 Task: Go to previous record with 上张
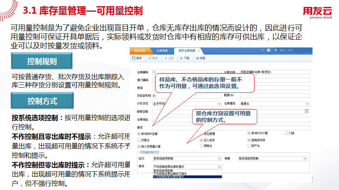point(169,58)
